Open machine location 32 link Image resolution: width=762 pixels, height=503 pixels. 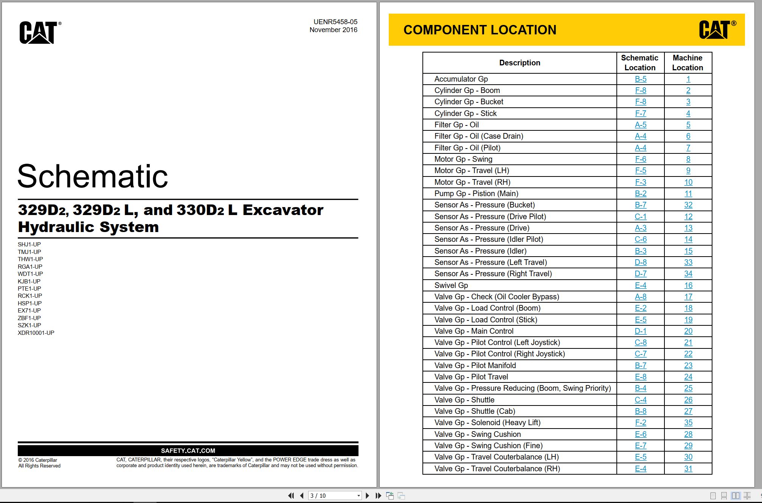coord(688,205)
